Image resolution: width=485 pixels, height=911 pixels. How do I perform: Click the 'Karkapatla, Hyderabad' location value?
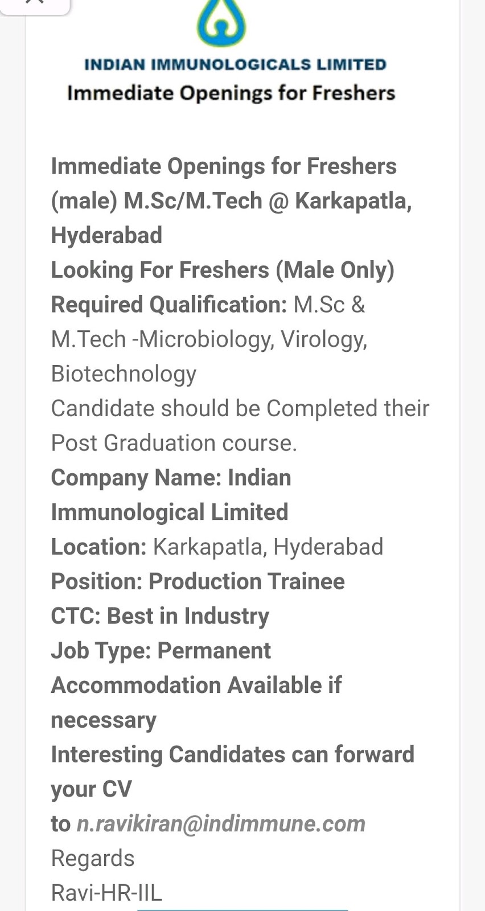click(268, 547)
